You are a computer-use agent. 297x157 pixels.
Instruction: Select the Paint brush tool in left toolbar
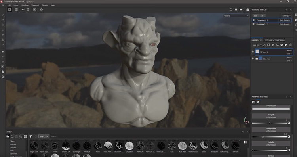(3, 15)
